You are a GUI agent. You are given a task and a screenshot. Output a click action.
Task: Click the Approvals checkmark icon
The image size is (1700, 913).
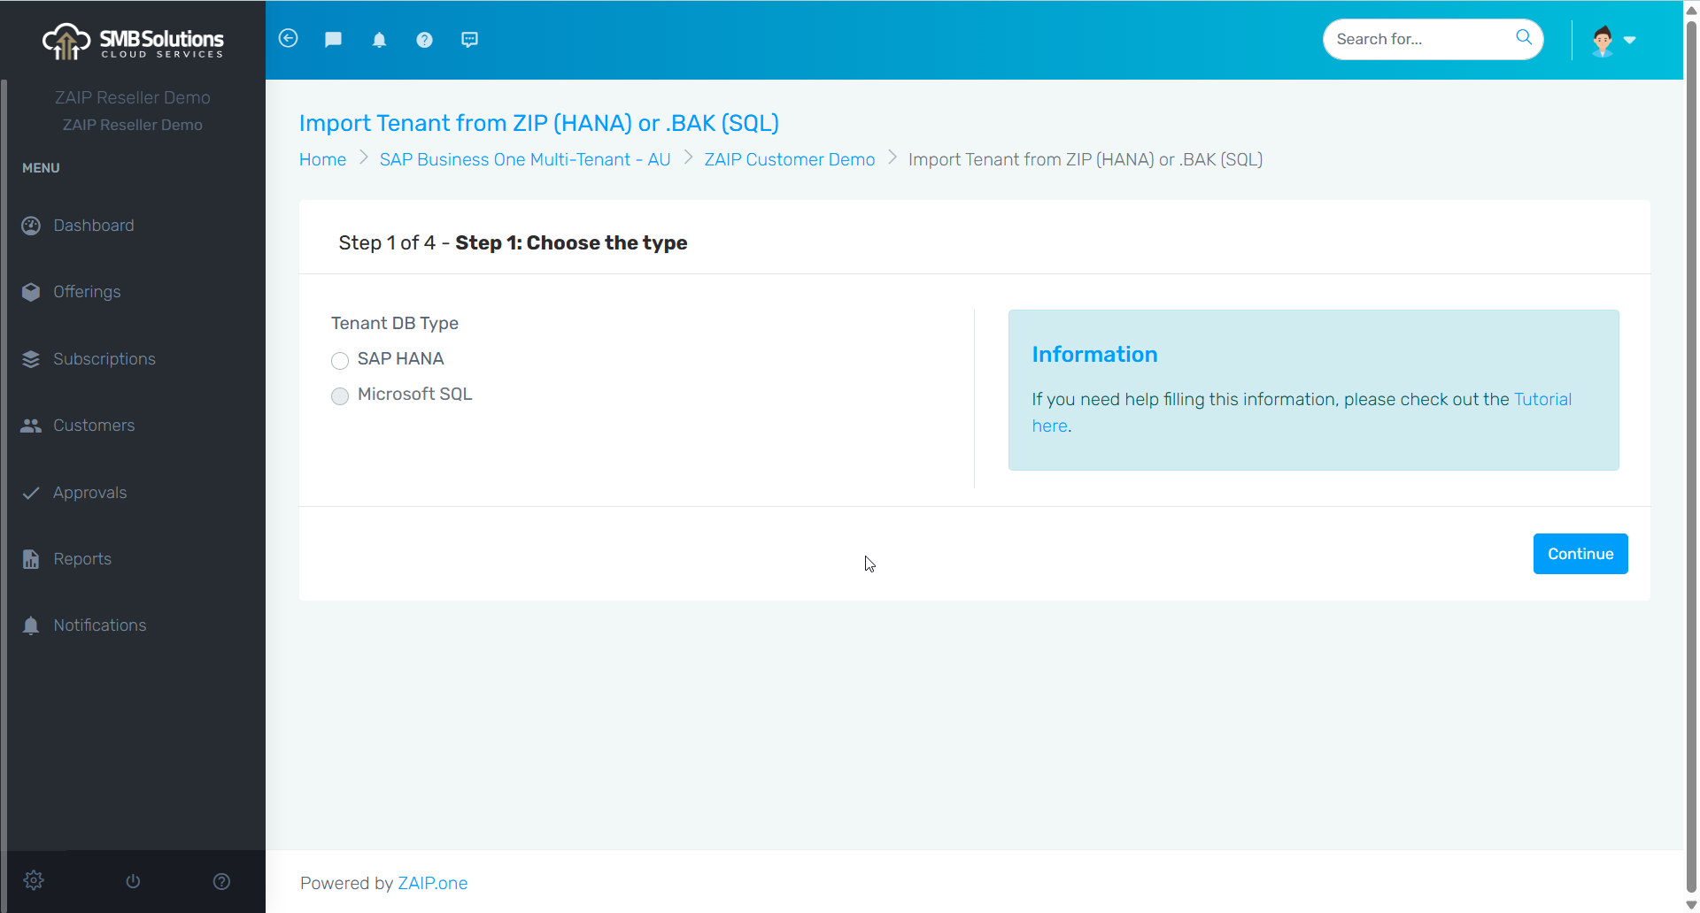pyautogui.click(x=31, y=493)
